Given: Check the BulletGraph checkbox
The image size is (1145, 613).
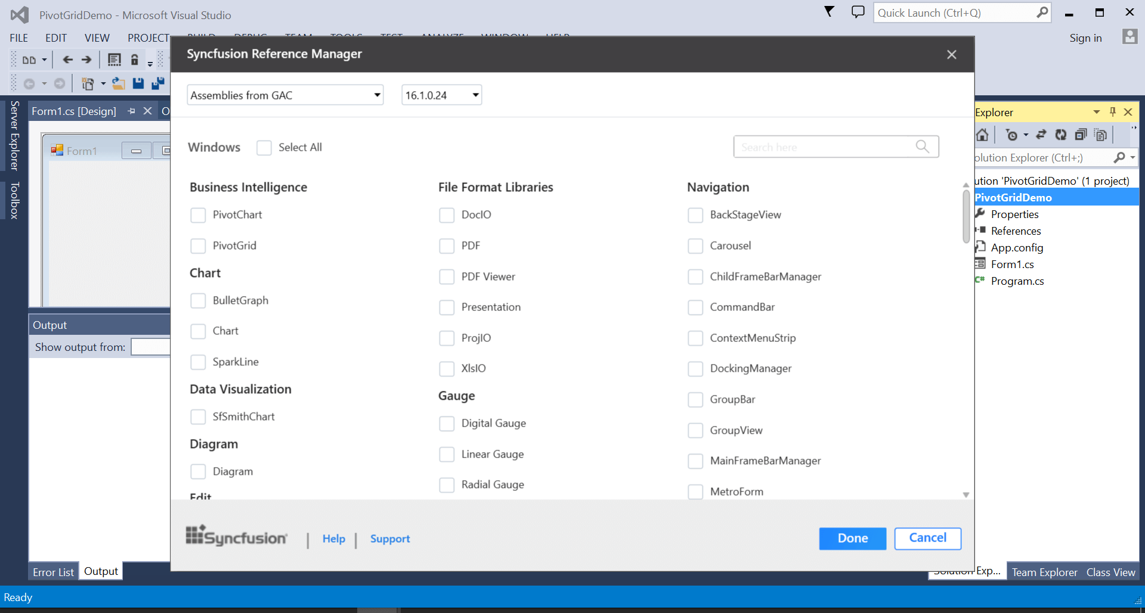Looking at the screenshot, I should click(x=198, y=300).
